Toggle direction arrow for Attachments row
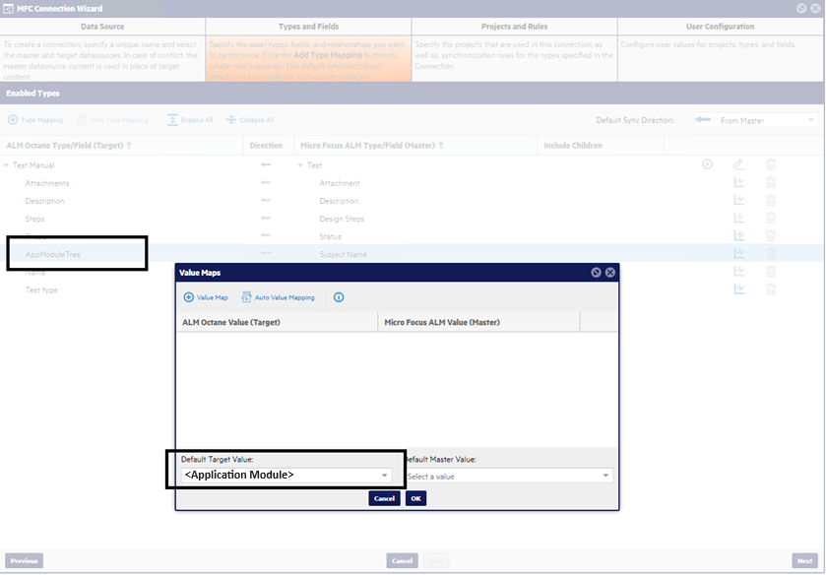This screenshot has width=826, height=575. (x=266, y=182)
